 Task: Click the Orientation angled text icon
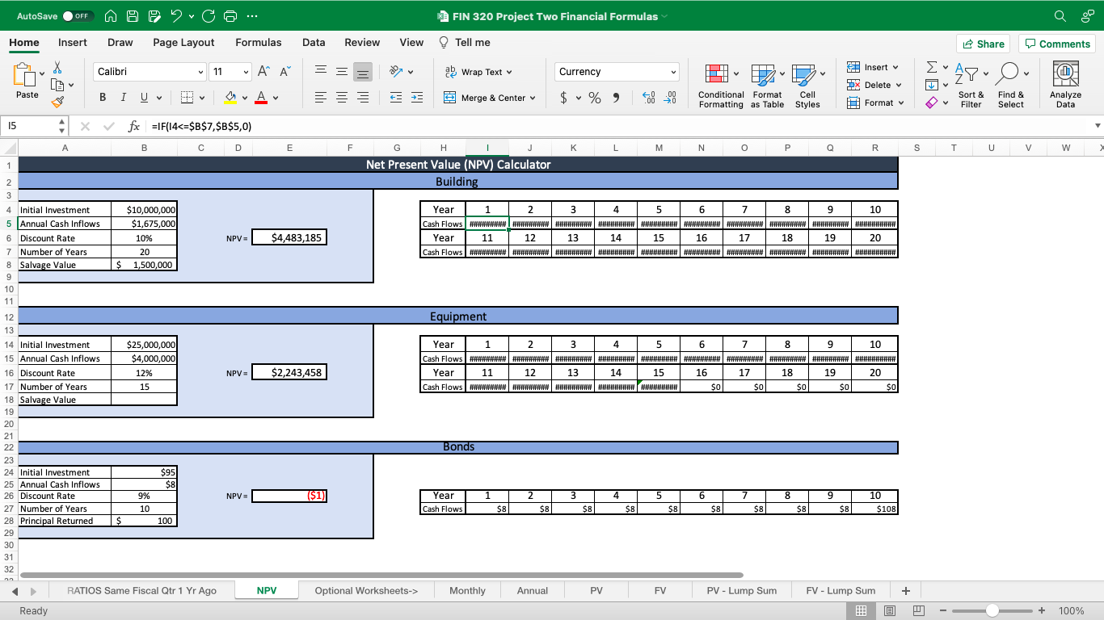[396, 72]
